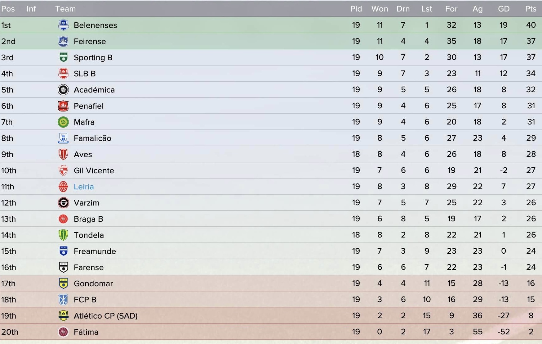This screenshot has height=344, width=542.
Task: Select the Atlético CP (SAD) row
Action: pos(271,316)
